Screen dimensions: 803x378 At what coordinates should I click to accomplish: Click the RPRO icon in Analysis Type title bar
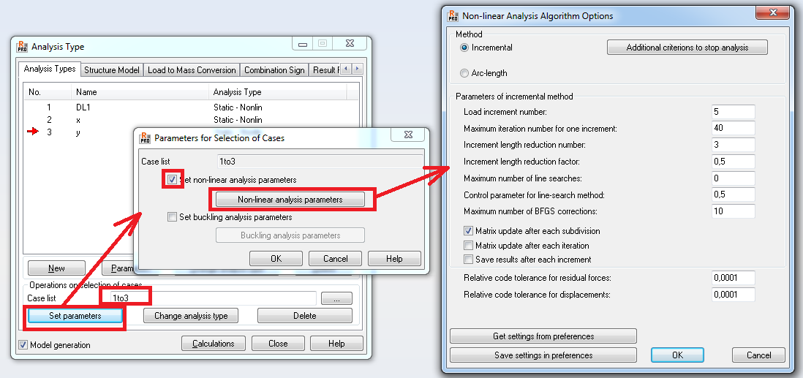21,47
